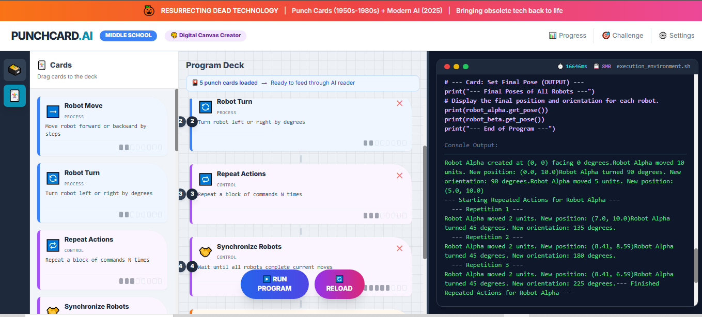Click the Repeat Actions icon in Cards panel

(53, 245)
